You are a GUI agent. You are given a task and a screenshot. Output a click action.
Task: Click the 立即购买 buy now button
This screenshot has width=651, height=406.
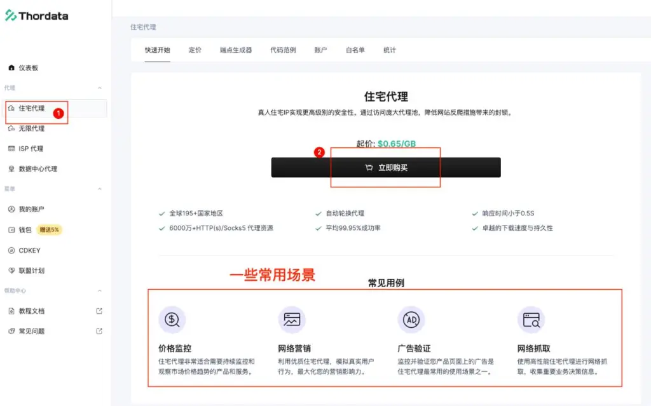tap(386, 168)
